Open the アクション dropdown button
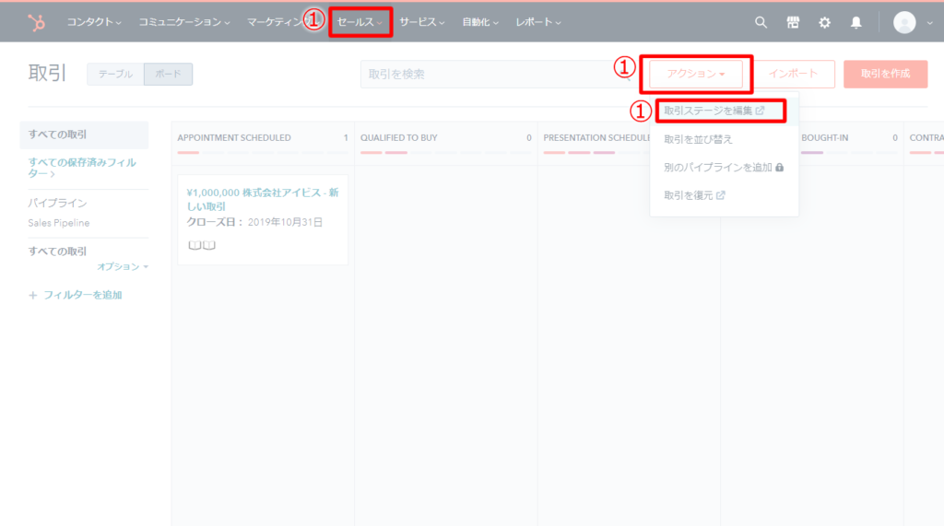Image resolution: width=944 pixels, height=526 pixels. [695, 74]
